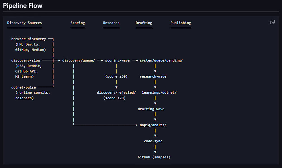The image size is (282, 168).
Task: Click the Scoring column header
Action: [x=78, y=23]
